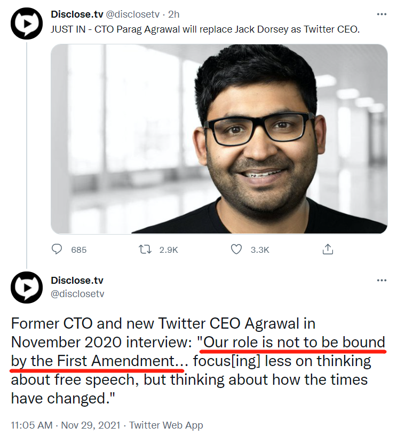397x435 pixels.
Task: Enlarge the photo of Parag Agrawal
Action: 219,139
